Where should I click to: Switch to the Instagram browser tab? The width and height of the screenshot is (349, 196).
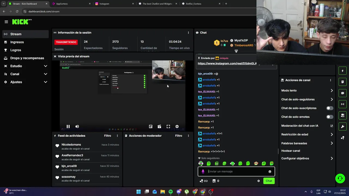pyautogui.click(x=115, y=4)
